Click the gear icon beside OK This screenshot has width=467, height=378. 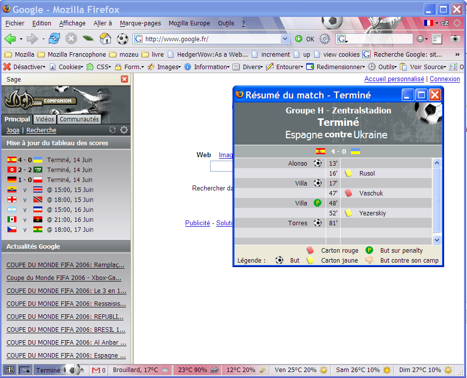coord(325,39)
